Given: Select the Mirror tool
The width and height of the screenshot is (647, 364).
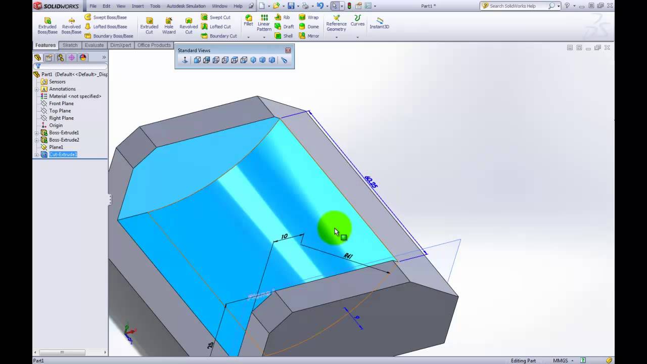Looking at the screenshot, I should coord(309,36).
